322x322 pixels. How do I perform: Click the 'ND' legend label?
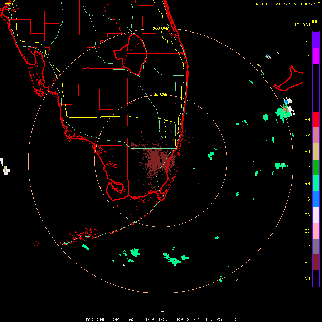307,279
